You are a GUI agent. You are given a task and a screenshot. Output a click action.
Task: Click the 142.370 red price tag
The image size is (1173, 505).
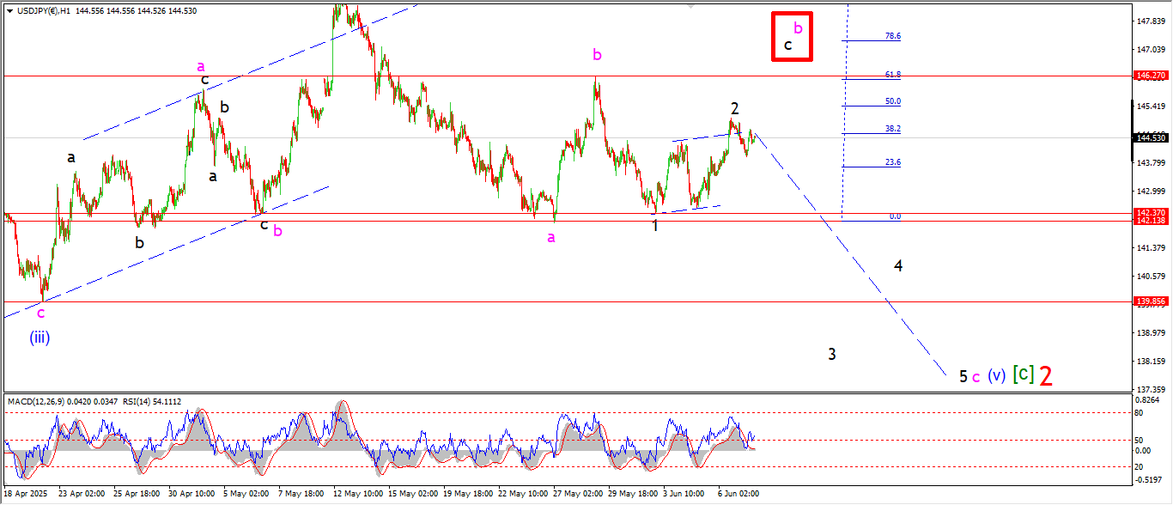click(x=1150, y=212)
